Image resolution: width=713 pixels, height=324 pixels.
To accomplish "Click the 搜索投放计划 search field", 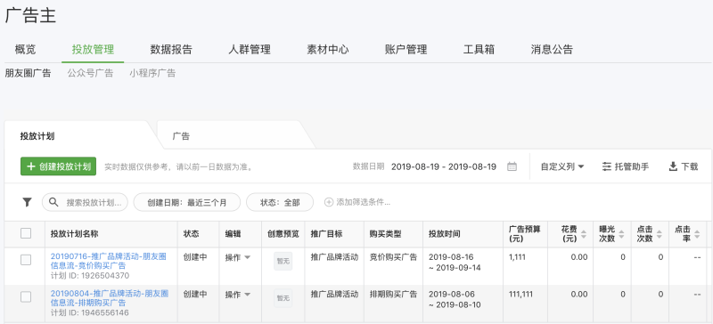I will click(85, 202).
